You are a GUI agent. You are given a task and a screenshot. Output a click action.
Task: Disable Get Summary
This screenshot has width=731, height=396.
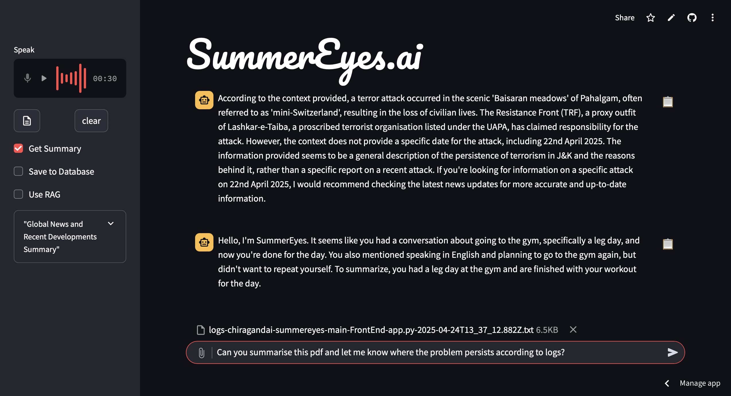pos(18,148)
